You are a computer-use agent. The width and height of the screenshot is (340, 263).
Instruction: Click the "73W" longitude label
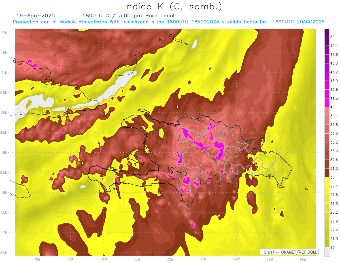coord(137,259)
